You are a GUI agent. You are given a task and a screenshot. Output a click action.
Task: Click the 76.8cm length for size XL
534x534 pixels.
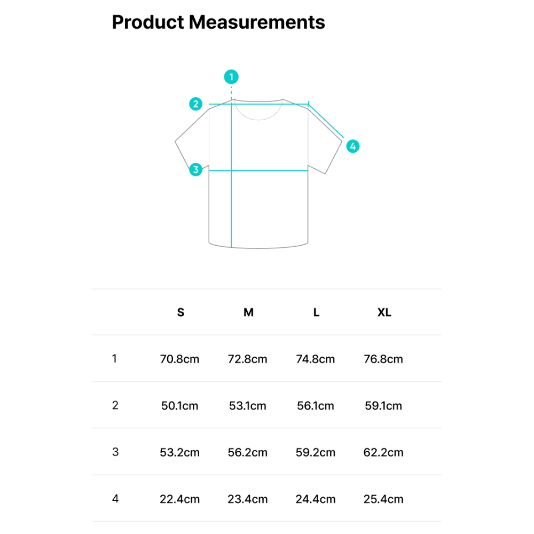pyautogui.click(x=383, y=359)
